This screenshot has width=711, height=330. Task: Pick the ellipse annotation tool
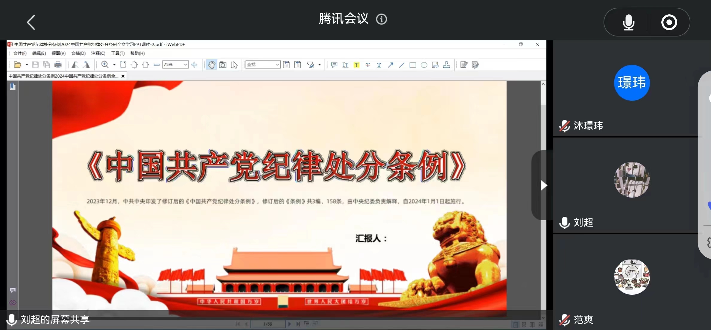tap(424, 65)
